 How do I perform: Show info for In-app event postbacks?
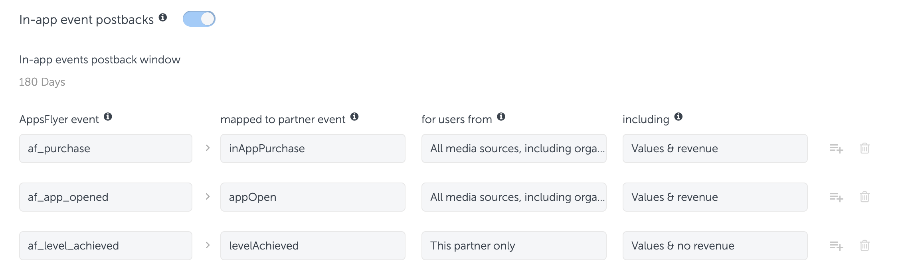point(163,17)
